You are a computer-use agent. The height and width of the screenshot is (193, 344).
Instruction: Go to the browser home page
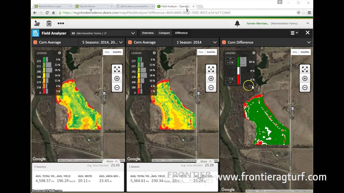tap(53, 13)
